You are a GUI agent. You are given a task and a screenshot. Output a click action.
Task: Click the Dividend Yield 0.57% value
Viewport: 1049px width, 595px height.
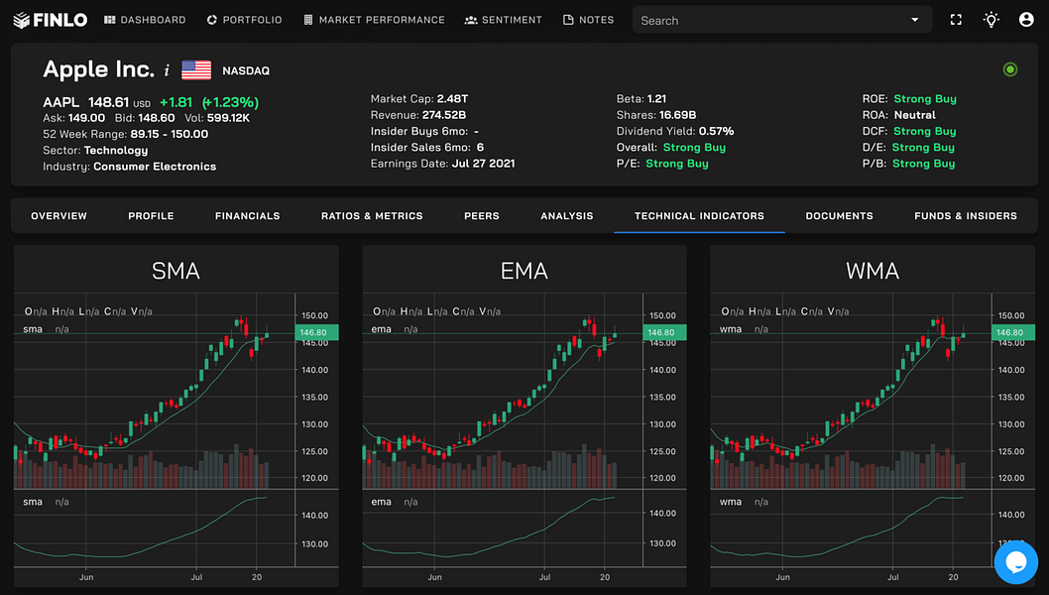717,131
